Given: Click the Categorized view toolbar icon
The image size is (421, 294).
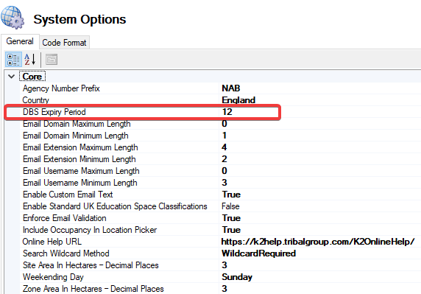Looking at the screenshot, I should (13, 60).
